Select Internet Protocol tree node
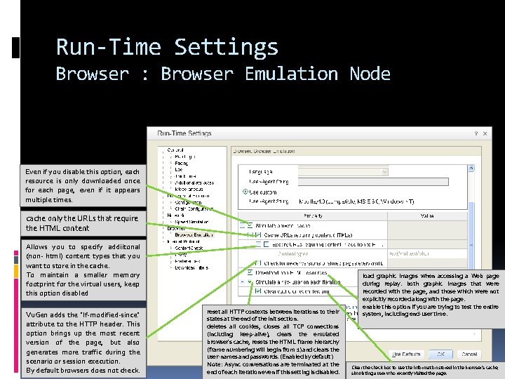The image size is (505, 379). 184,241
